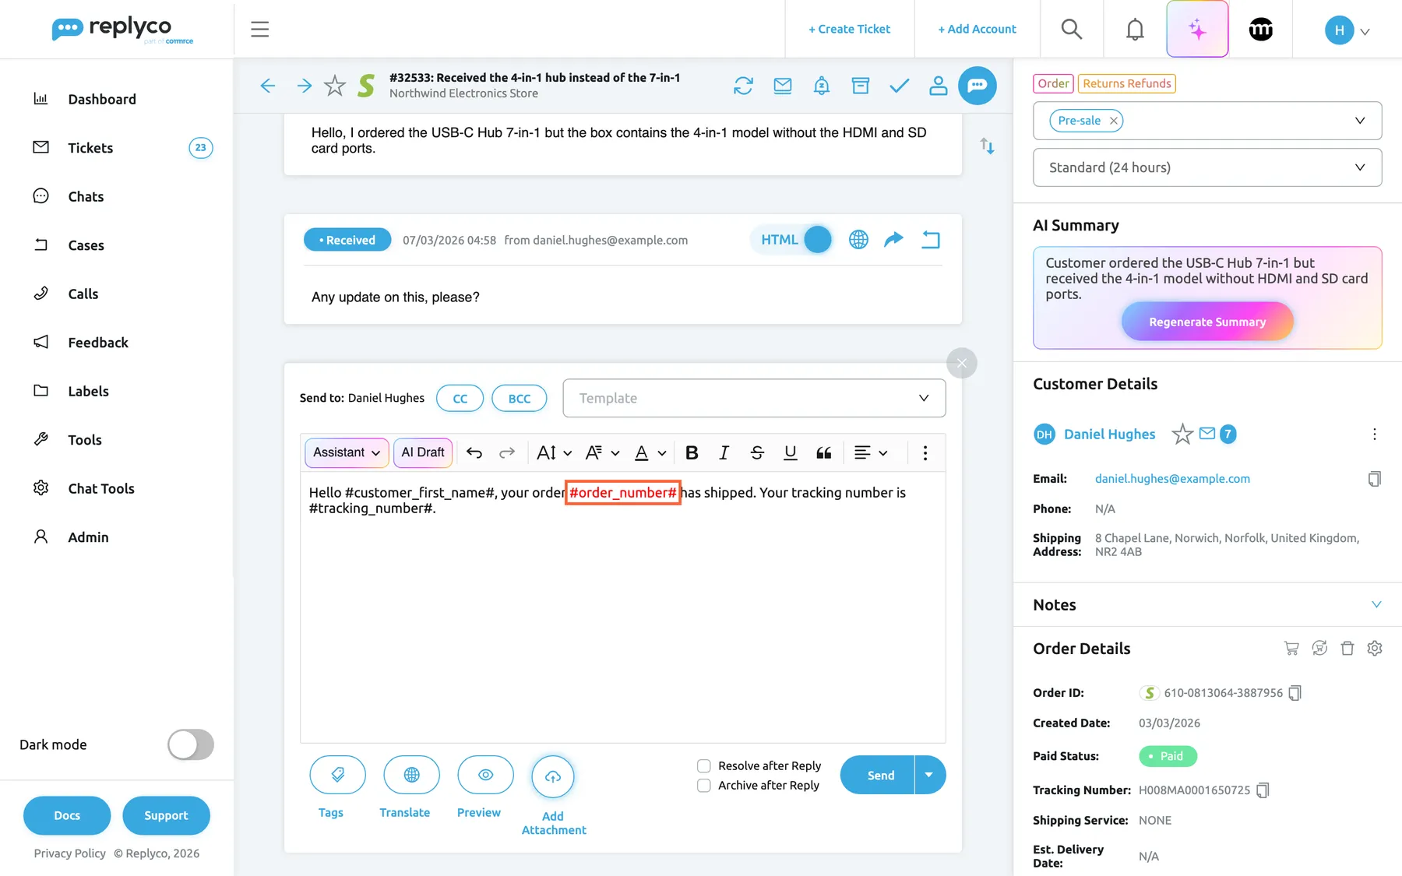Go to the previous ticket arrow

pos(267,86)
